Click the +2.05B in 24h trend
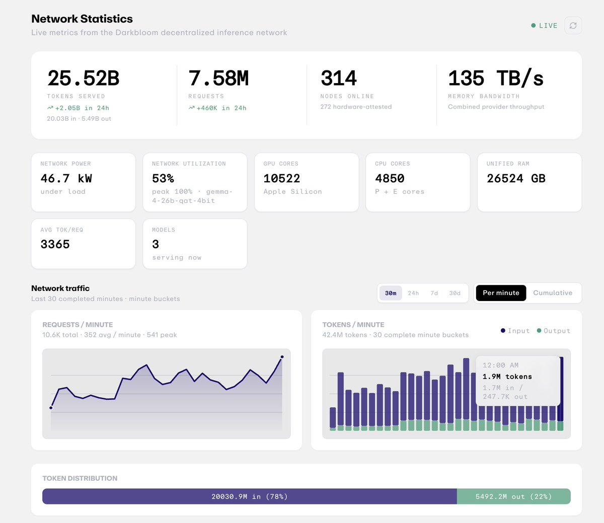 tap(78, 108)
